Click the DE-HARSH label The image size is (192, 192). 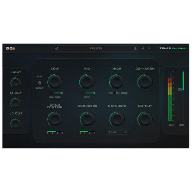click(145, 69)
